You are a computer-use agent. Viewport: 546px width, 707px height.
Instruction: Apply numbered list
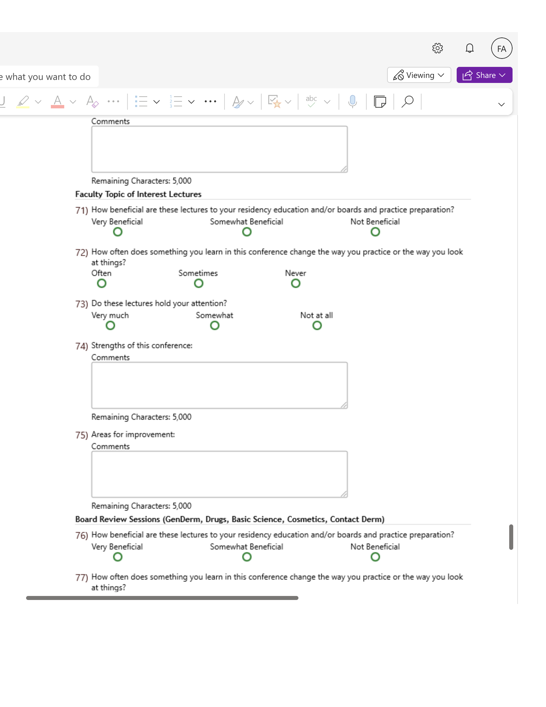(176, 101)
